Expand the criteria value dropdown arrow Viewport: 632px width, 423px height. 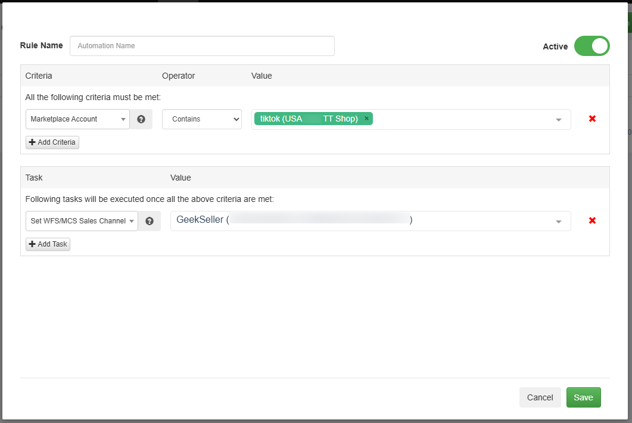pos(559,120)
